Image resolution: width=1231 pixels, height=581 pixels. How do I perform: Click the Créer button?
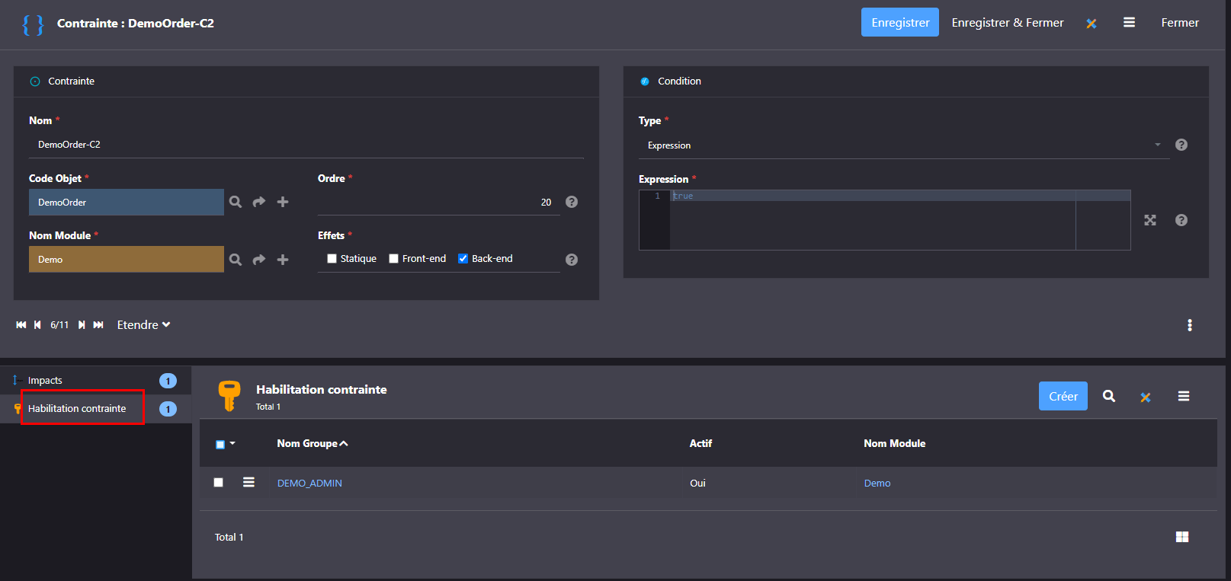(1063, 396)
